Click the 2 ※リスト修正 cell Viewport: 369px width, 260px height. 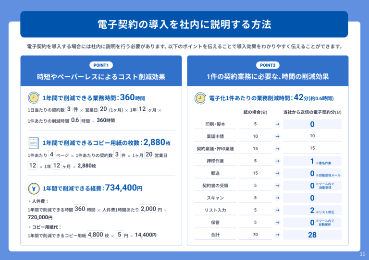(x=312, y=210)
